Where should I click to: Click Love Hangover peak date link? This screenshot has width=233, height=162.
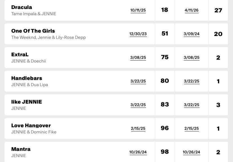coord(191,128)
